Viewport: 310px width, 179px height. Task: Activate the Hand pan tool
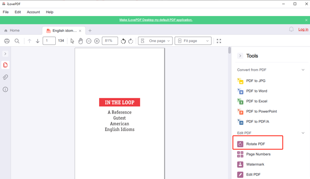click(x=80, y=41)
